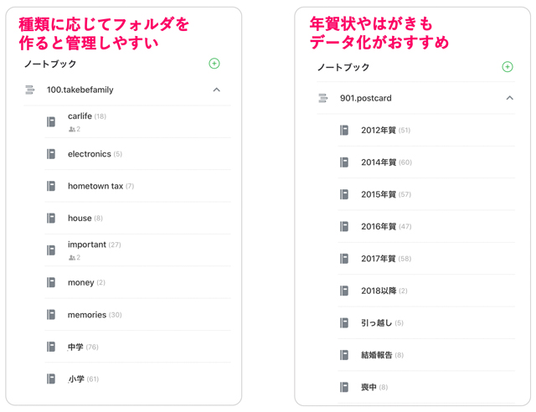Click notebook icon next to hometown tax
The width and height of the screenshot is (536, 412).
click(51, 186)
